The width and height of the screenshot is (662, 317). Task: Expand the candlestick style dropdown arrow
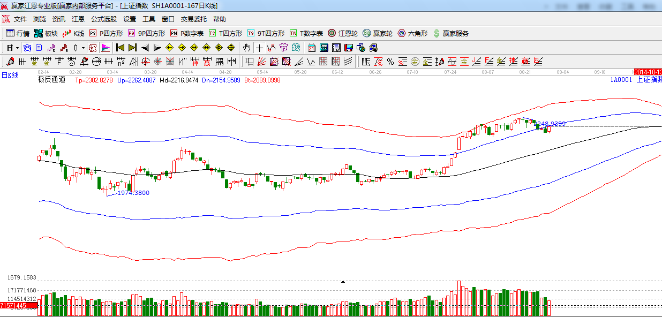(83, 48)
